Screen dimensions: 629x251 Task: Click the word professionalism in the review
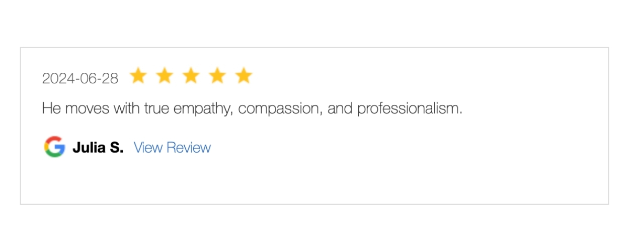click(410, 108)
